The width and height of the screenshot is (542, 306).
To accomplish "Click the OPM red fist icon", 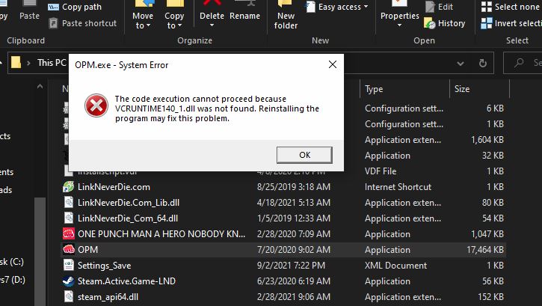I will (x=69, y=249).
